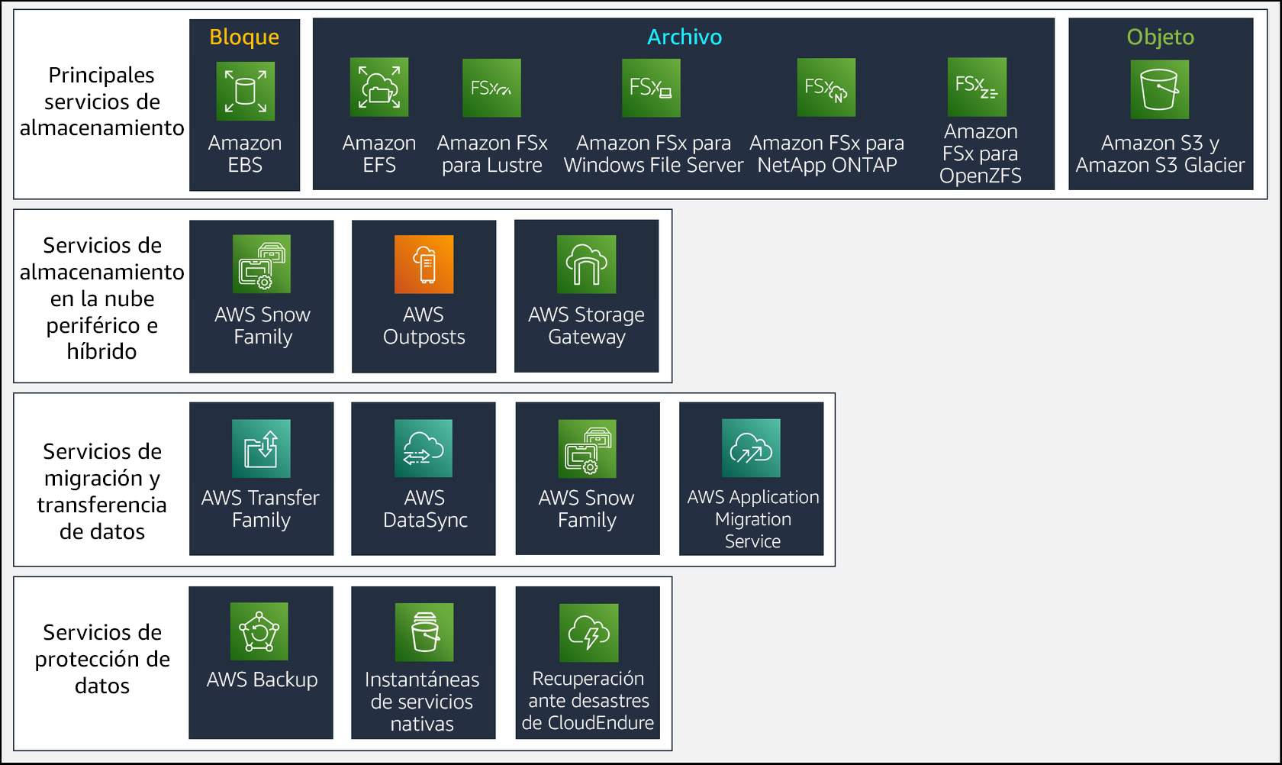Screen dimensions: 1282x765
Task: Select the AWS Backup icon
Action: 259,631
